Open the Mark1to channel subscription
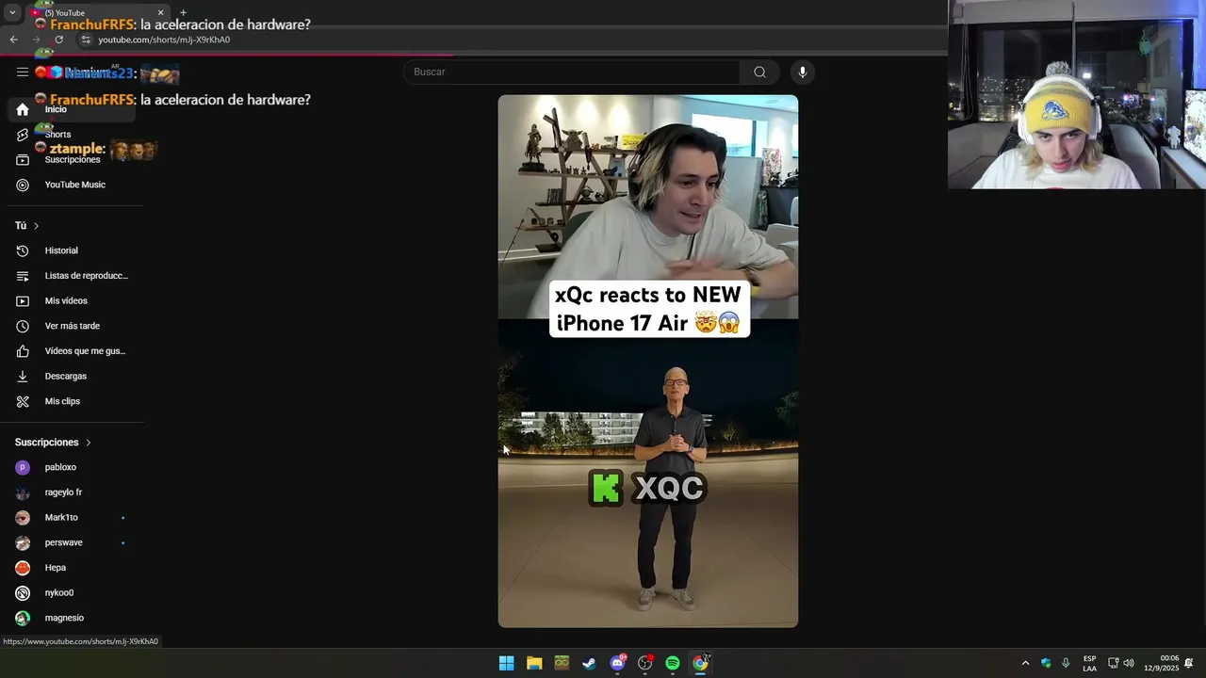The height and width of the screenshot is (678, 1206). tap(72, 518)
